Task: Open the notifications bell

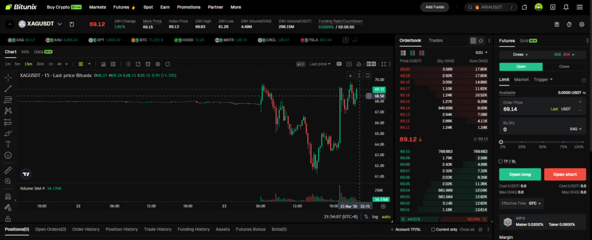Action: (565, 7)
